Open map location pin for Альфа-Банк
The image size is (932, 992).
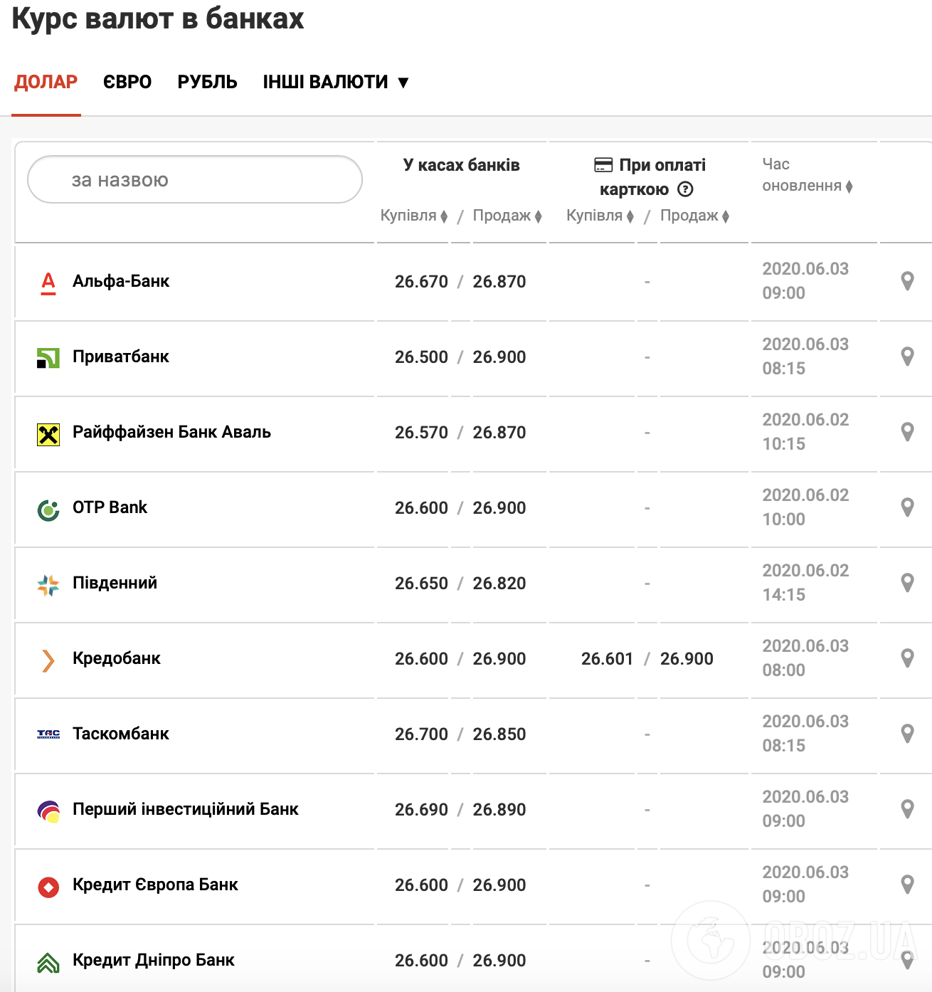point(907,281)
